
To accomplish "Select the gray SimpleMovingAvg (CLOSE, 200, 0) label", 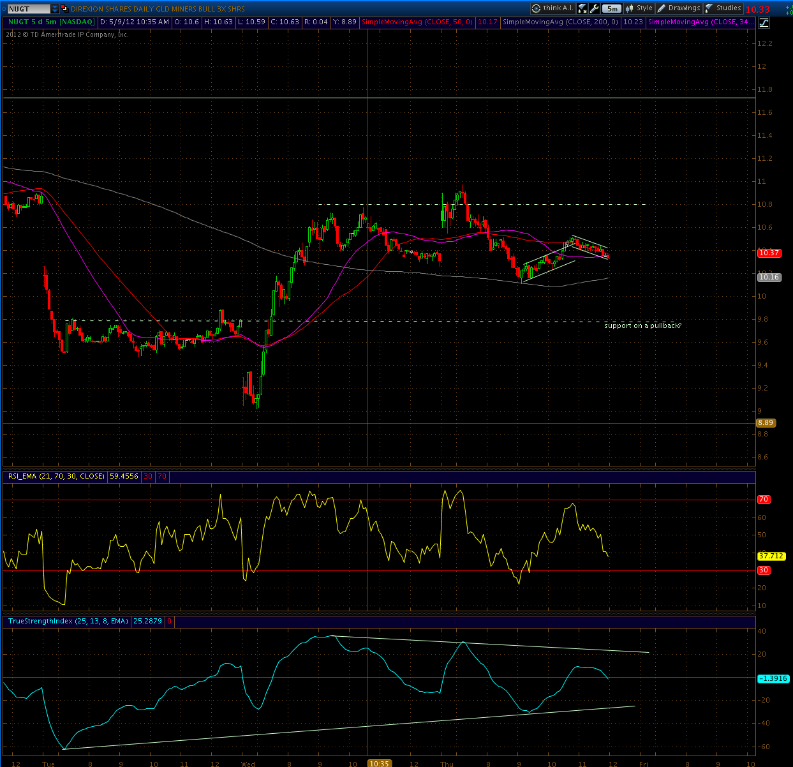I will click(x=560, y=22).
